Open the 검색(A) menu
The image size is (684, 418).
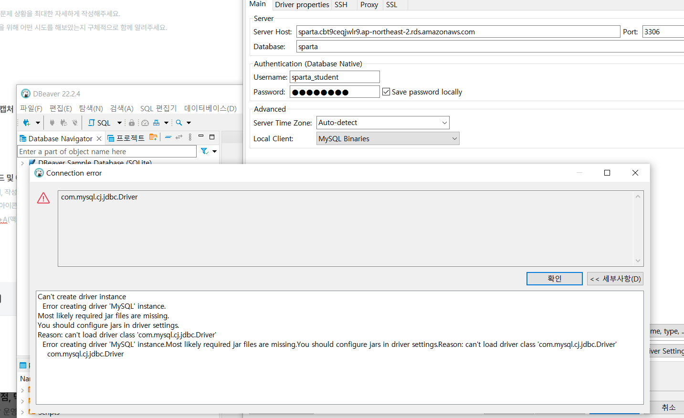[x=122, y=108]
